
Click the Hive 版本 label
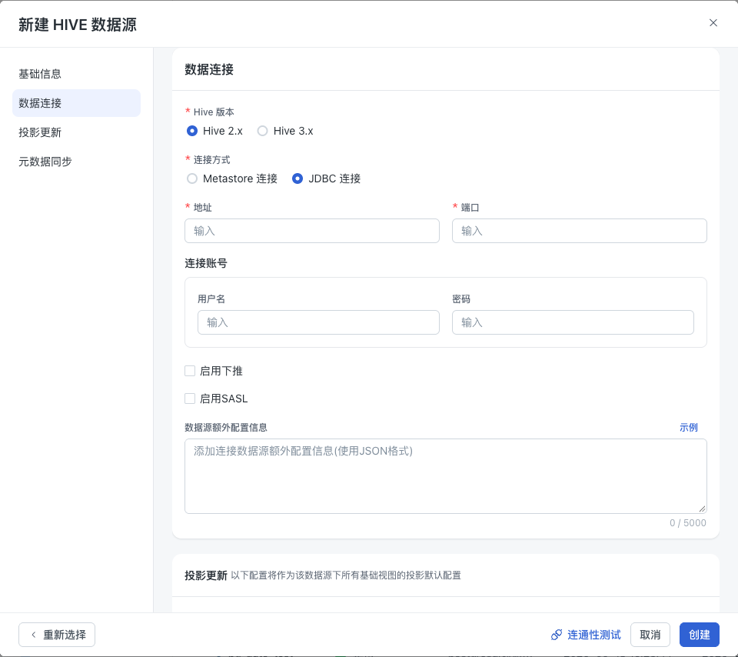(x=214, y=112)
